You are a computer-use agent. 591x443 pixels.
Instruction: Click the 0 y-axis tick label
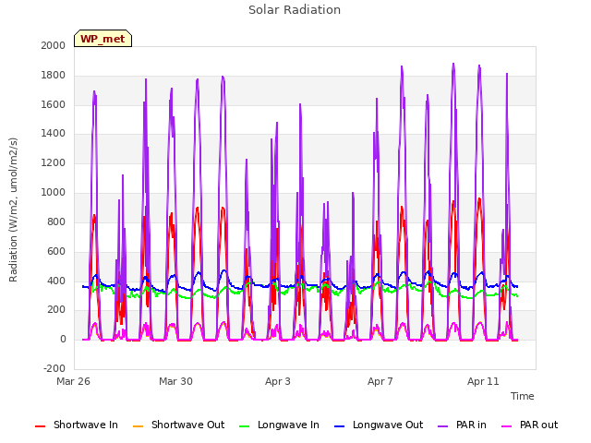63,340
